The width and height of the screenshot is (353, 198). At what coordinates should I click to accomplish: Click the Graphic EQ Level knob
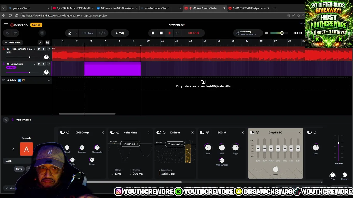(276, 169)
